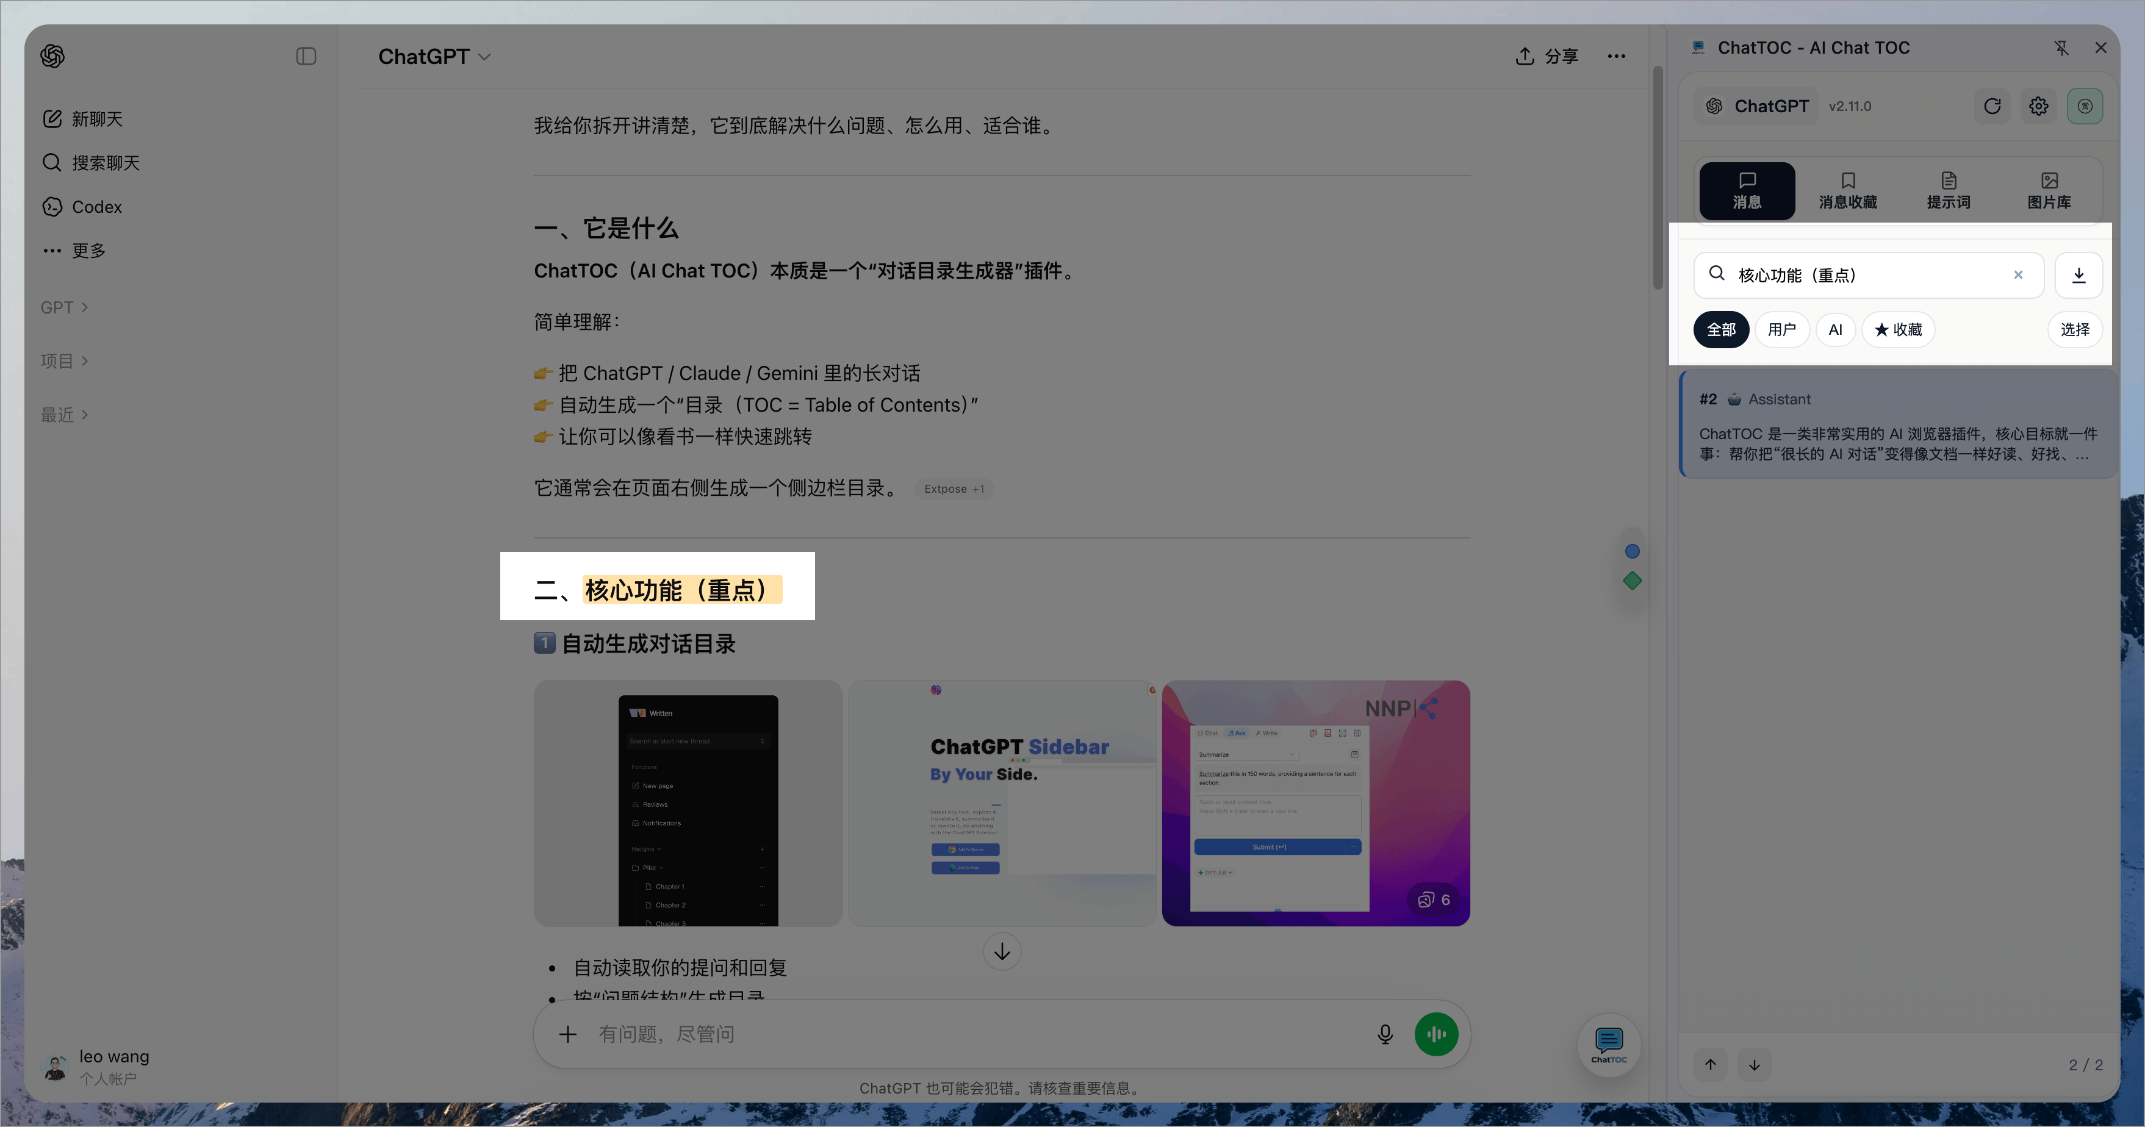Screen dimensions: 2145x1127
Task: Expand the 项目 section
Action: [64, 360]
